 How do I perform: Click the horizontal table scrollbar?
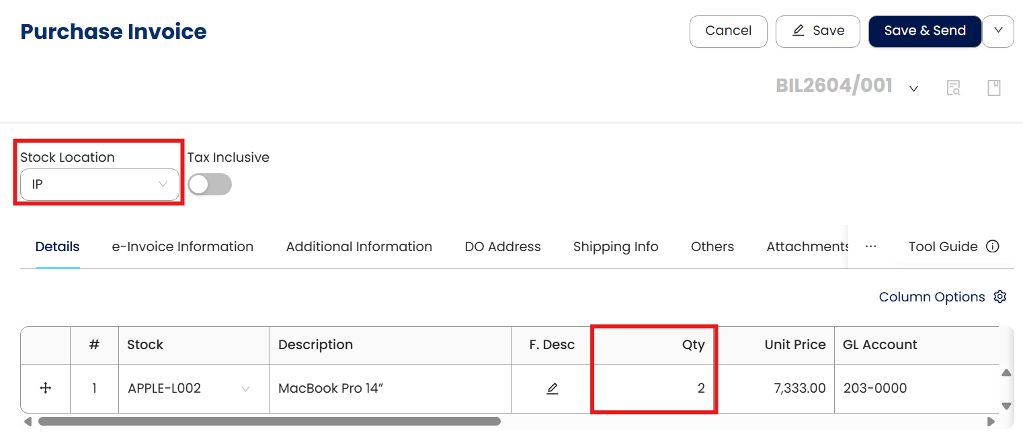(269, 422)
